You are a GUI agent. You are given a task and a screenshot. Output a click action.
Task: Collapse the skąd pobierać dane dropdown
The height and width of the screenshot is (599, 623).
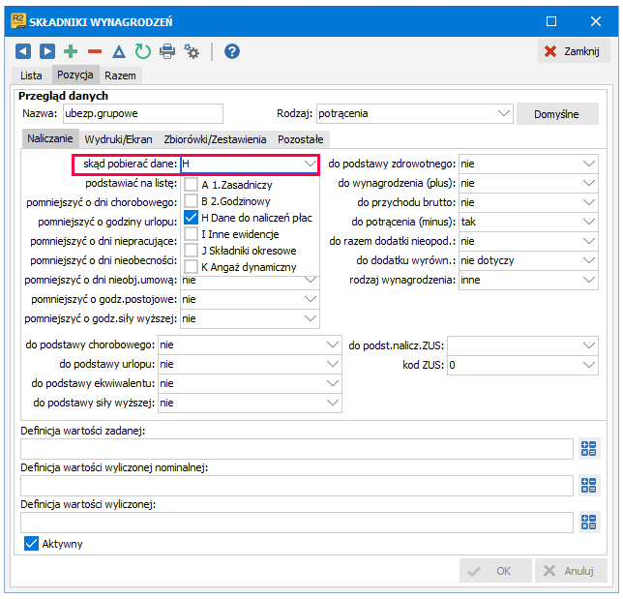(x=311, y=164)
